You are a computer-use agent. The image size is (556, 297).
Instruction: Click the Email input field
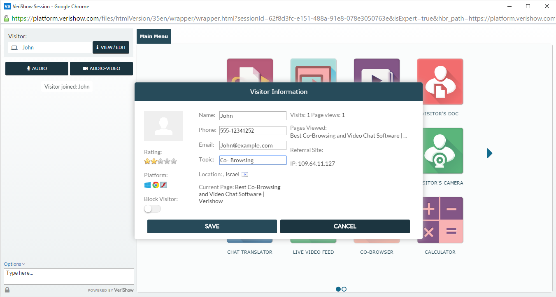coord(253,145)
